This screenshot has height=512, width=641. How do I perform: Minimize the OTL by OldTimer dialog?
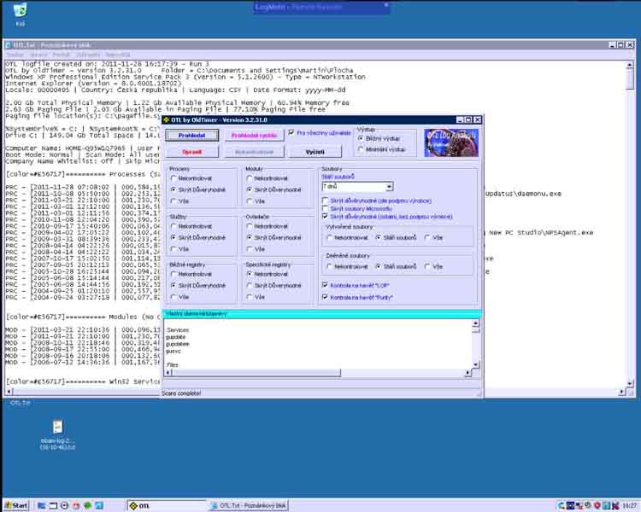(x=460, y=119)
